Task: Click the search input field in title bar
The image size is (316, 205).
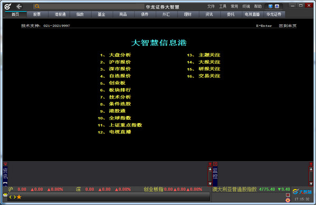Action: [89, 6]
